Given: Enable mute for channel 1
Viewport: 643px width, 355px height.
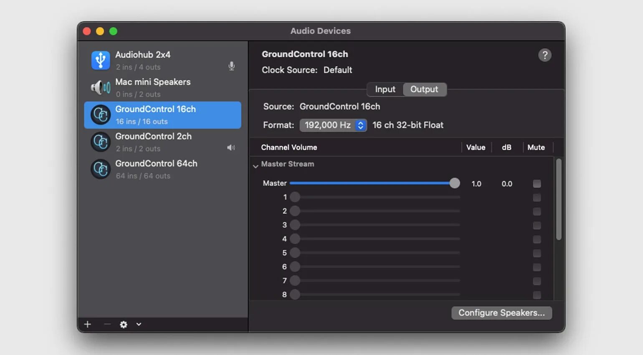Looking at the screenshot, I should tap(537, 197).
